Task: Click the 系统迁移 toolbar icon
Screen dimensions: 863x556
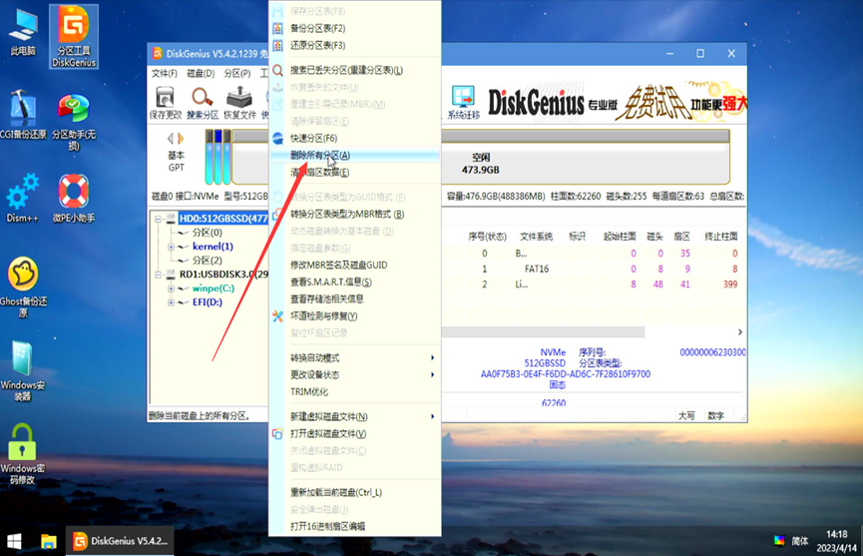Action: click(x=463, y=102)
